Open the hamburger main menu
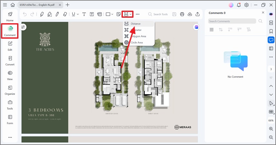Viewport: 276px width, 145px height. [5, 5]
